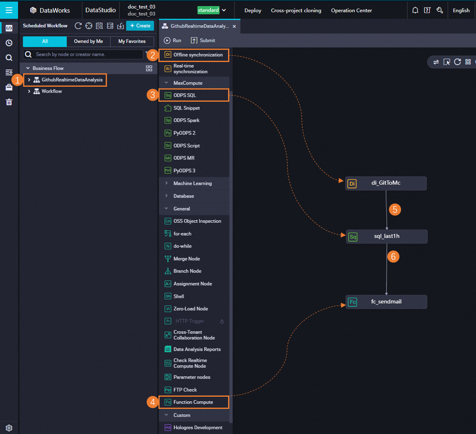Select the Branch Node type
476x434 pixels.
[x=194, y=271]
